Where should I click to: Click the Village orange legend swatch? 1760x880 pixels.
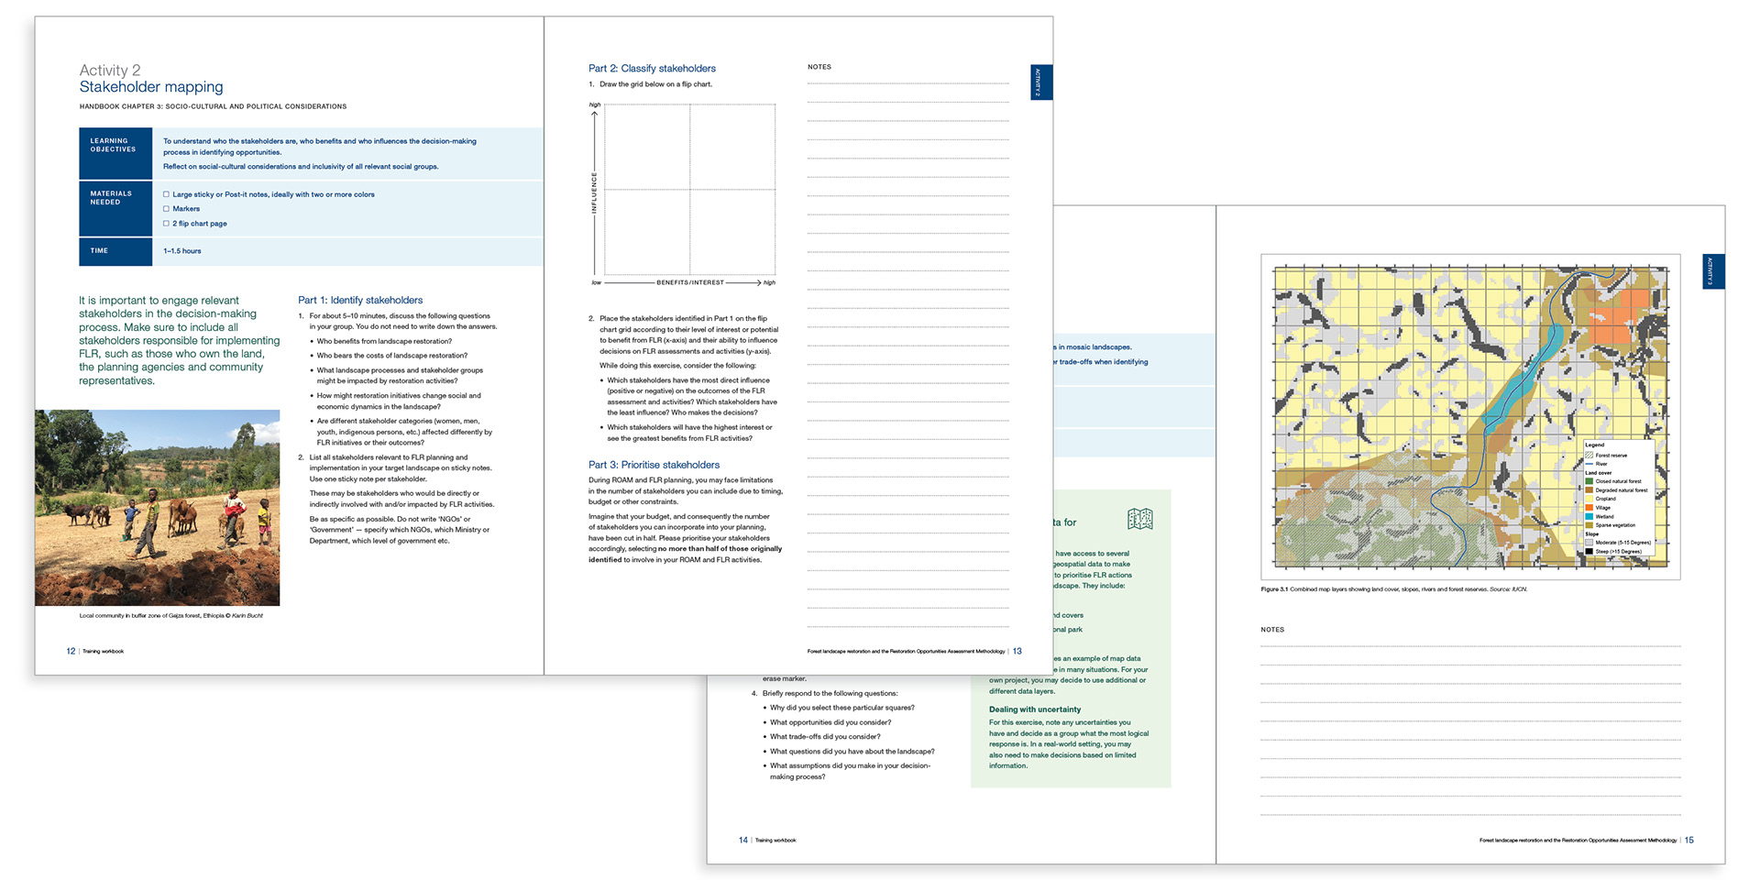pyautogui.click(x=1589, y=508)
